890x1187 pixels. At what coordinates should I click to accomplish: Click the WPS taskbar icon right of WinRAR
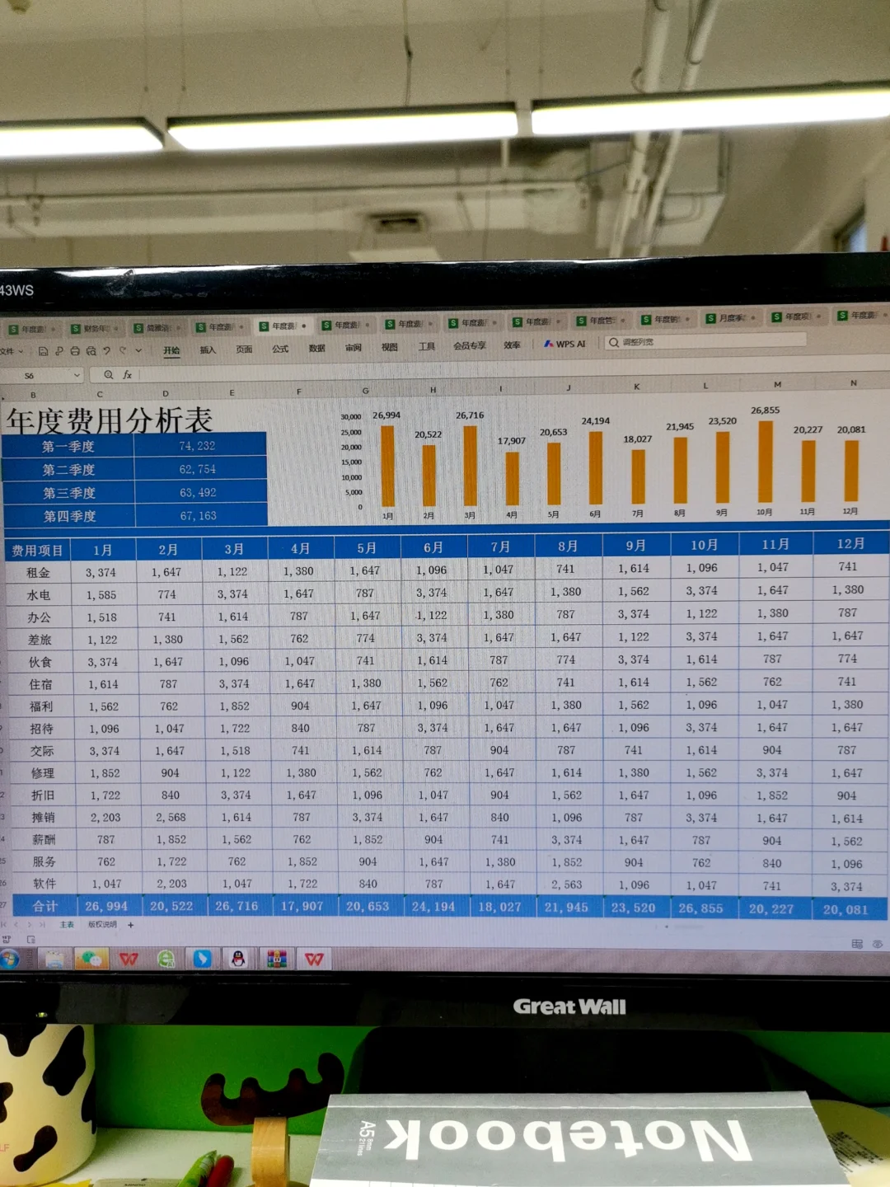point(314,959)
